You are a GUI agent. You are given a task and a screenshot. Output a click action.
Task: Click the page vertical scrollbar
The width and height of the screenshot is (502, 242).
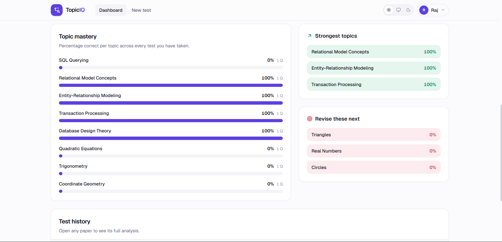(501, 153)
